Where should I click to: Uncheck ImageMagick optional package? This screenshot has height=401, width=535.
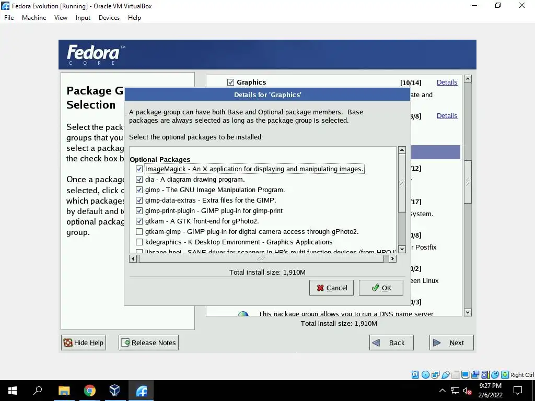coord(139,169)
